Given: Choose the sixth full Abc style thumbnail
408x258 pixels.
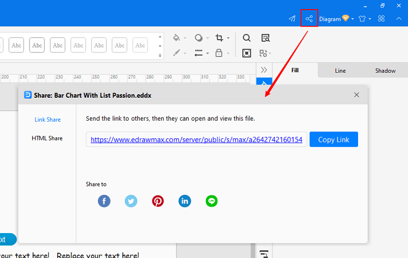Looking at the screenshot, I should (x=119, y=45).
